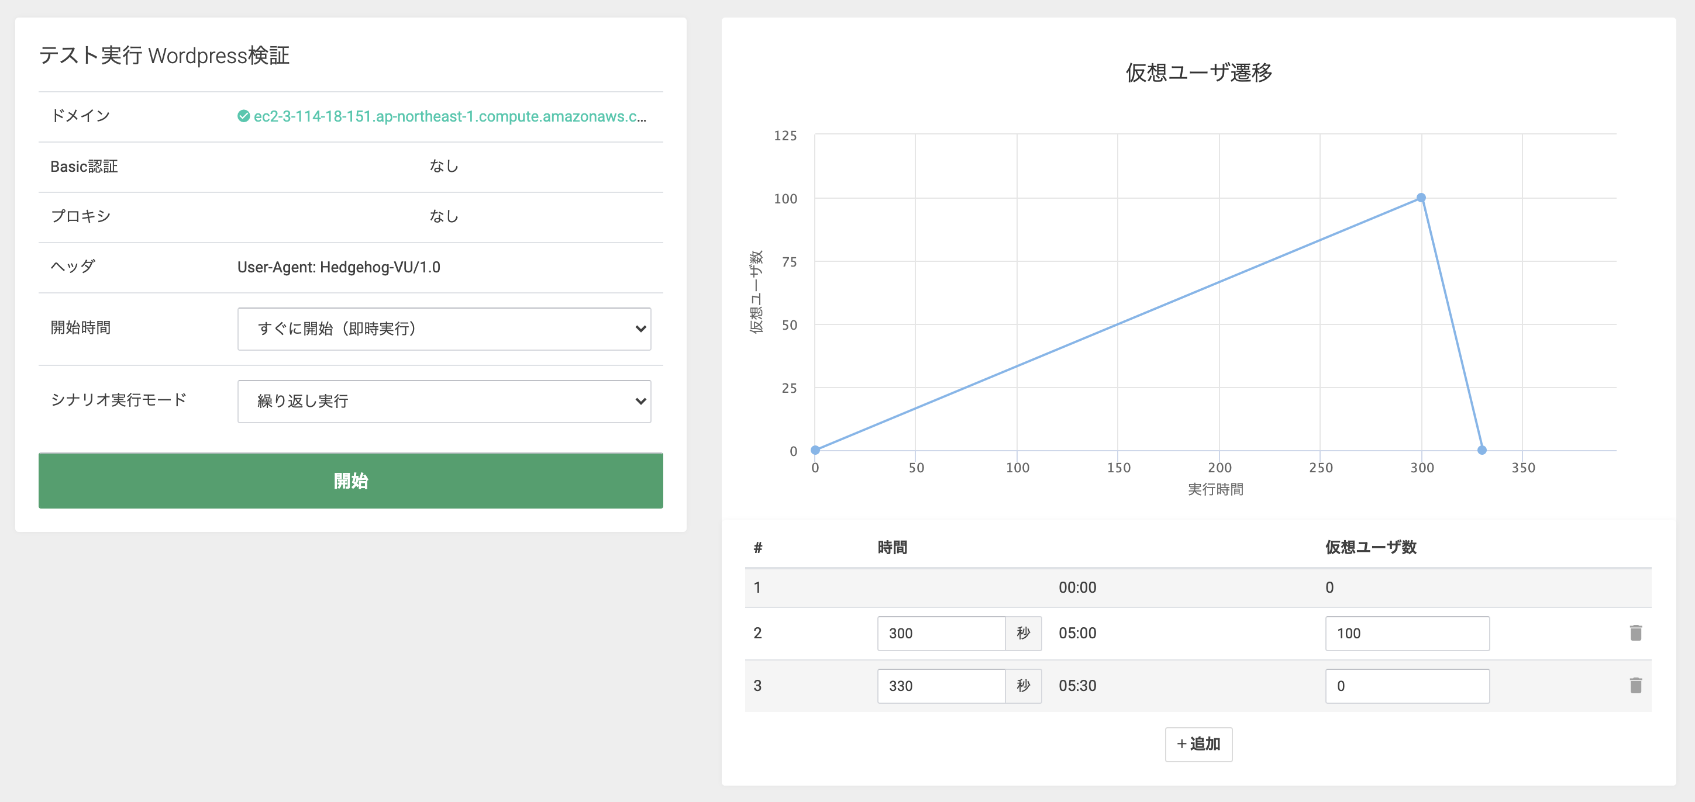Click the trash icon for row 3
The image size is (1695, 802).
[1635, 686]
